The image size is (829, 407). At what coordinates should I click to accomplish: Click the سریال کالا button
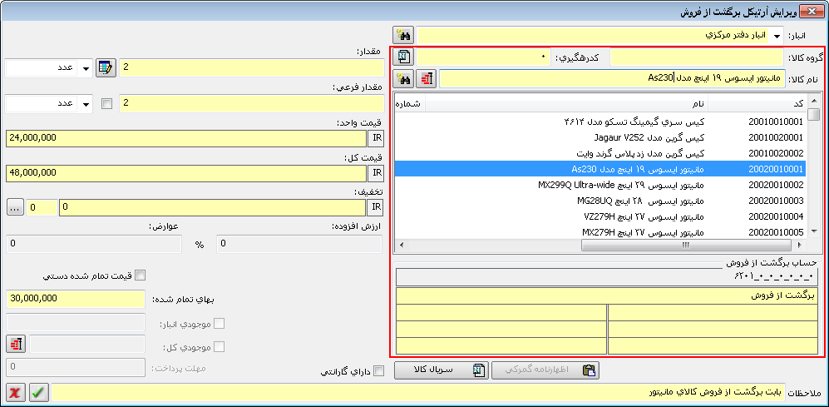[x=442, y=370]
